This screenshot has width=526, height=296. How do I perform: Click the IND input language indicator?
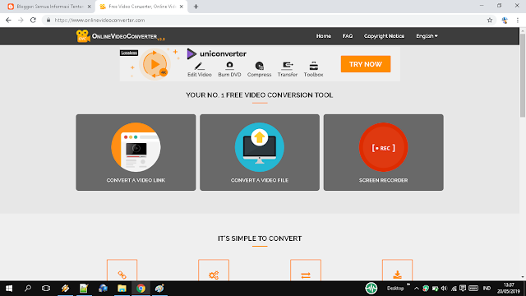click(x=487, y=289)
